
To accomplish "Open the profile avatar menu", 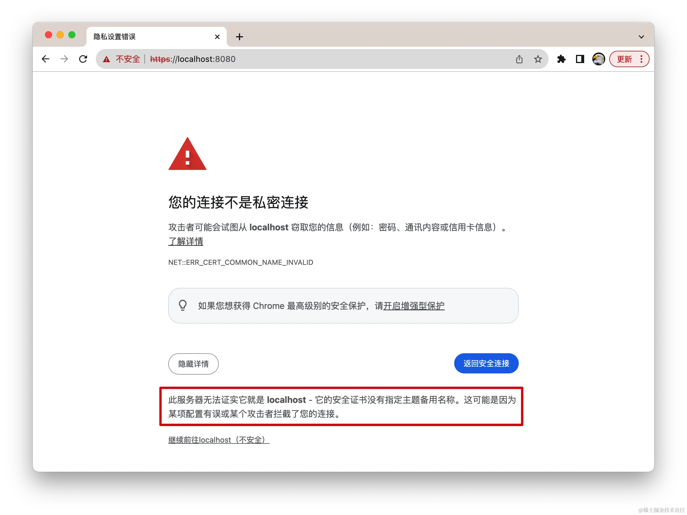I will pos(598,59).
